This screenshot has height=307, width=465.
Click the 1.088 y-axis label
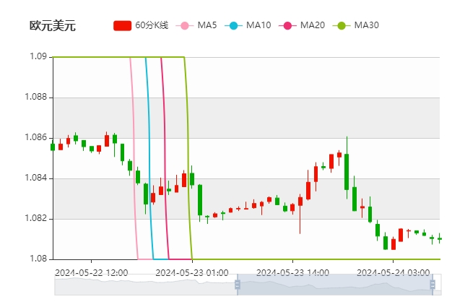(x=35, y=97)
